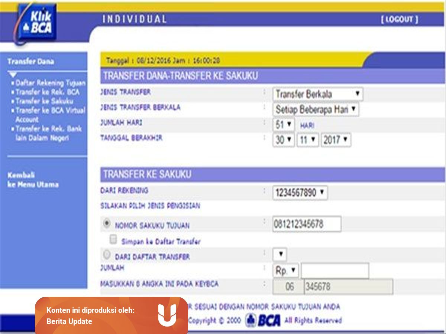
Task: Open the Rp. currency dropdown
Action: coord(285,271)
